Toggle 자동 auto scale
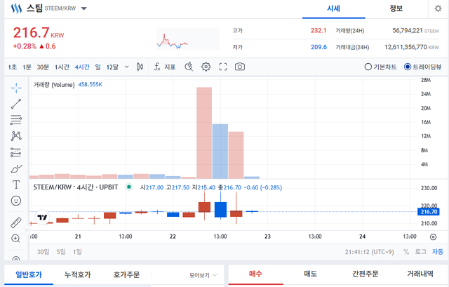 pyautogui.click(x=438, y=252)
